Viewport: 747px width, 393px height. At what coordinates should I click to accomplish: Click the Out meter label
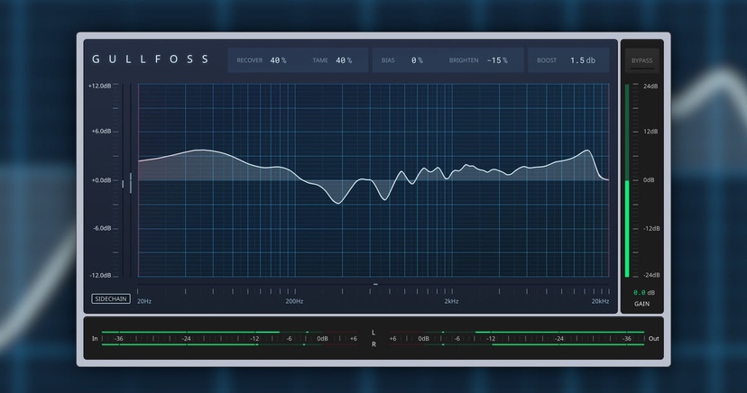pos(653,339)
